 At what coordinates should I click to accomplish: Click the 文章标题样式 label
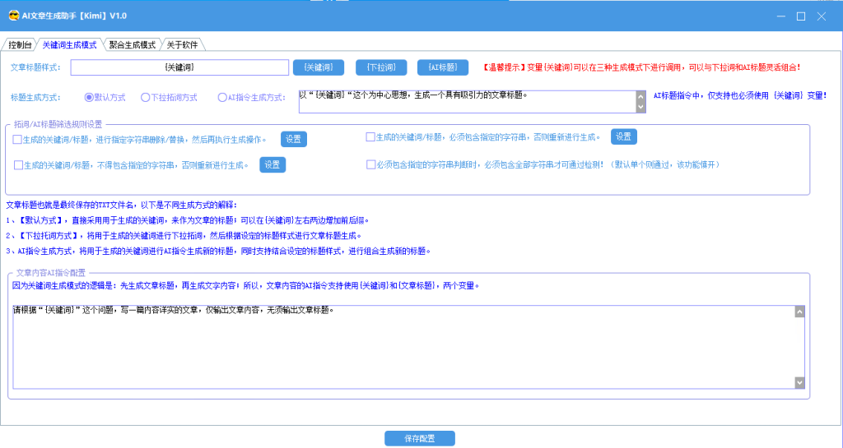pos(35,67)
